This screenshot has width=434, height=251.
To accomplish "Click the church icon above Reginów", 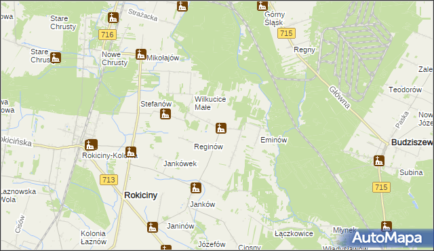I will tap(221, 128).
